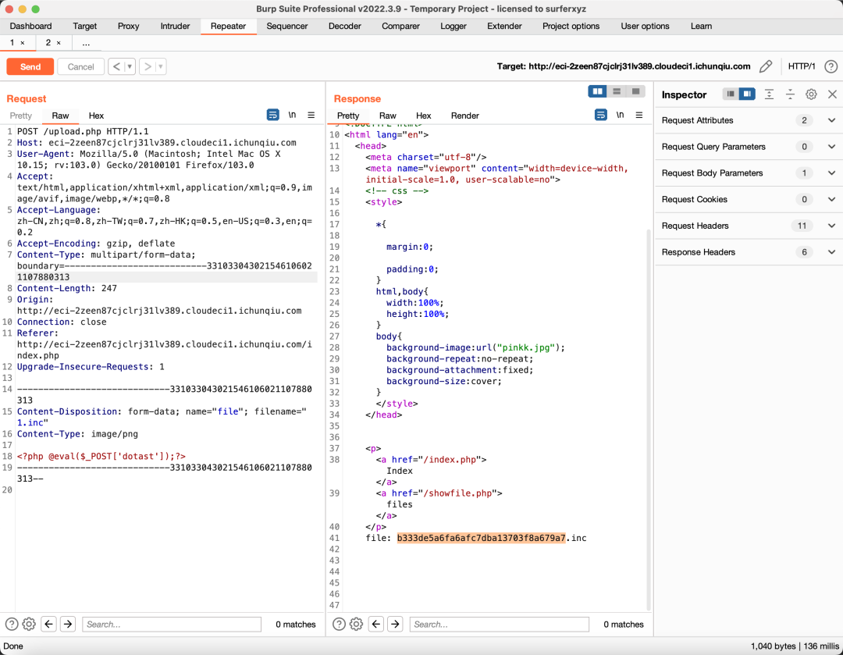Edit target with the pencil icon
Viewport: 843px width, 655px height.
pos(766,66)
